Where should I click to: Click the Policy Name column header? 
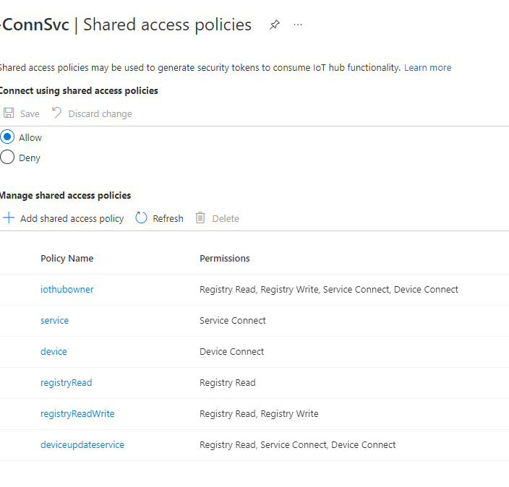click(67, 259)
